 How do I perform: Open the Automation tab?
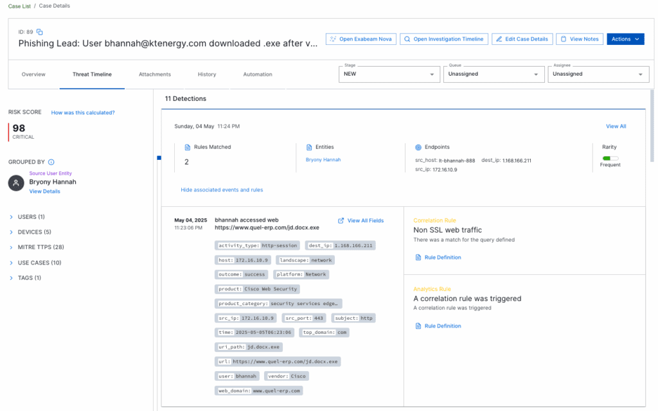tap(257, 74)
